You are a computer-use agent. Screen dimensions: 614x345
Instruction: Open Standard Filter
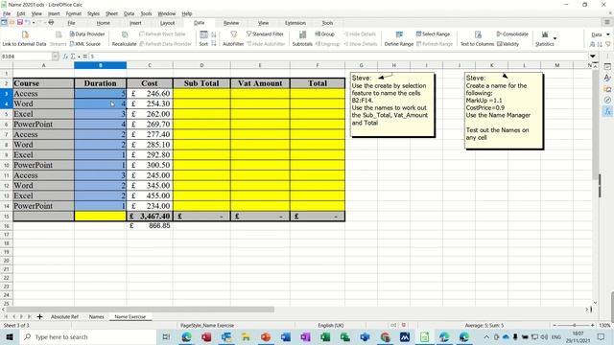(265, 34)
